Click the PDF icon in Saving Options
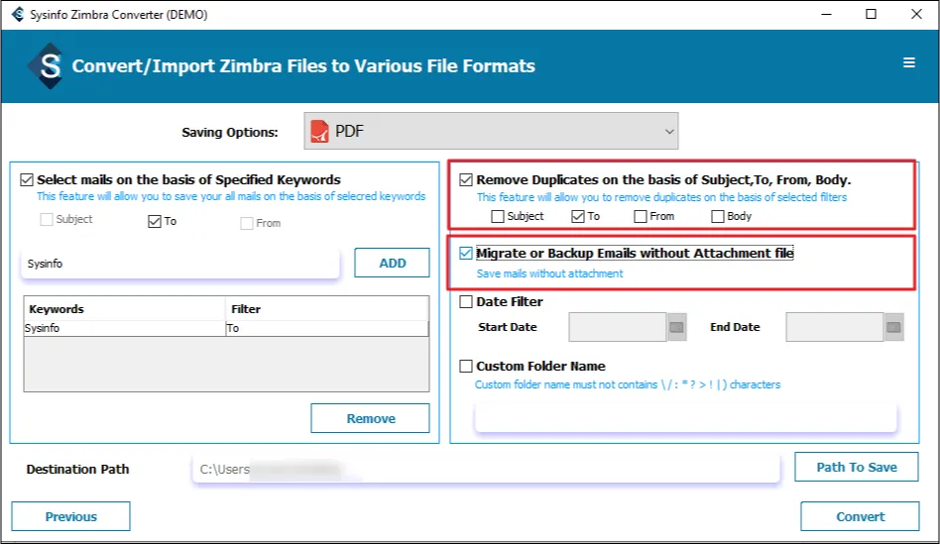This screenshot has width=940, height=544. [319, 131]
